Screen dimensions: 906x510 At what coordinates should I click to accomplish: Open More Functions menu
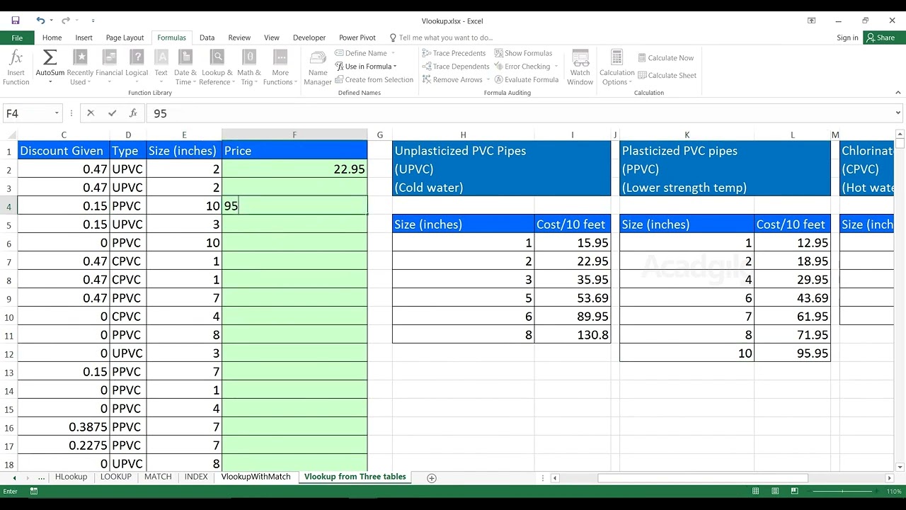pyautogui.click(x=280, y=68)
